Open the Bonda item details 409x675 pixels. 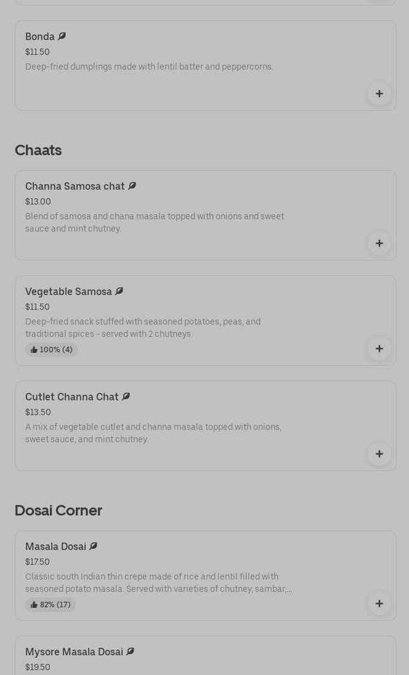(40, 37)
